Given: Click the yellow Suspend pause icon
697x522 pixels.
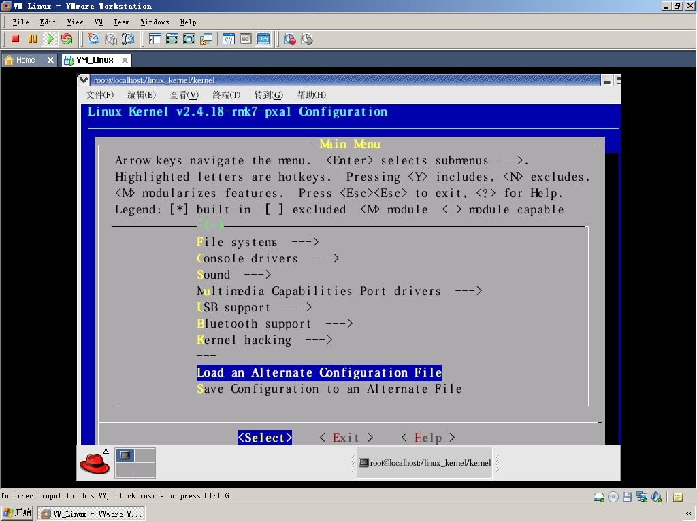Looking at the screenshot, I should point(33,39).
